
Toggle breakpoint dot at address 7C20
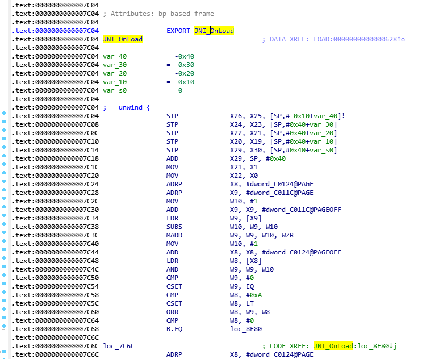[x=4, y=173]
